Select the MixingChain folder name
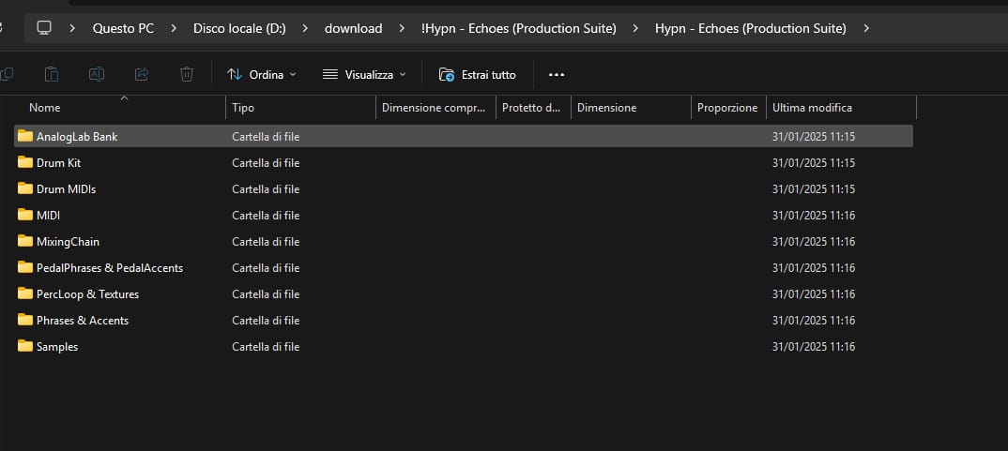The width and height of the screenshot is (1008, 451). [x=69, y=242]
